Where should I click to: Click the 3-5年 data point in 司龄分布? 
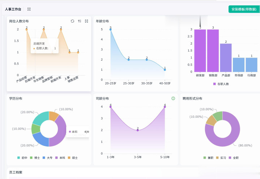[x=138, y=130]
